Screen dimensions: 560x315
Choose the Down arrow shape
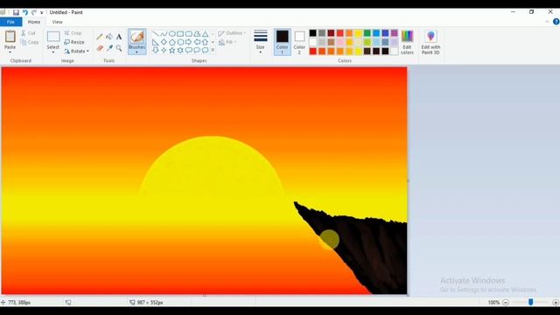click(x=156, y=51)
